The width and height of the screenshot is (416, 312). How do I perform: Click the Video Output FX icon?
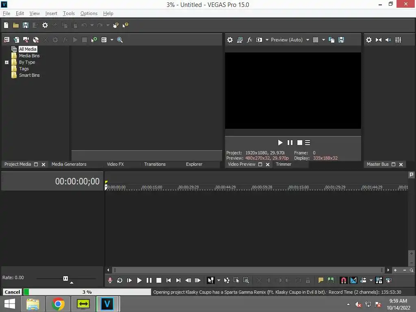[x=249, y=40]
